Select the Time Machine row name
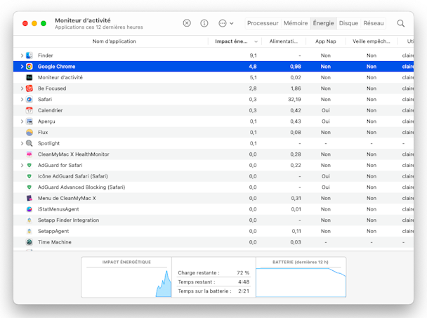The width and height of the screenshot is (427, 318). coord(55,242)
